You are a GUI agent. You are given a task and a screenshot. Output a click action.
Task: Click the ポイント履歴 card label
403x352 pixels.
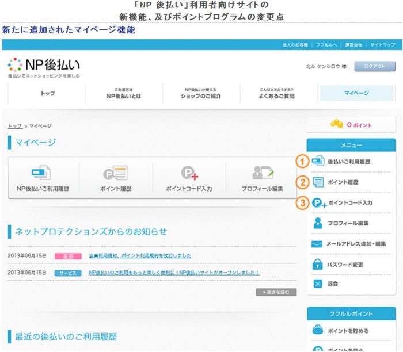[116, 189]
